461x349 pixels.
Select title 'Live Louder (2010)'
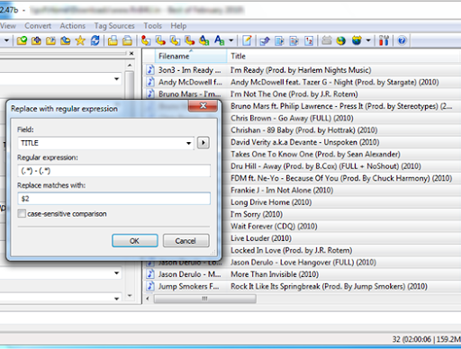pos(261,238)
